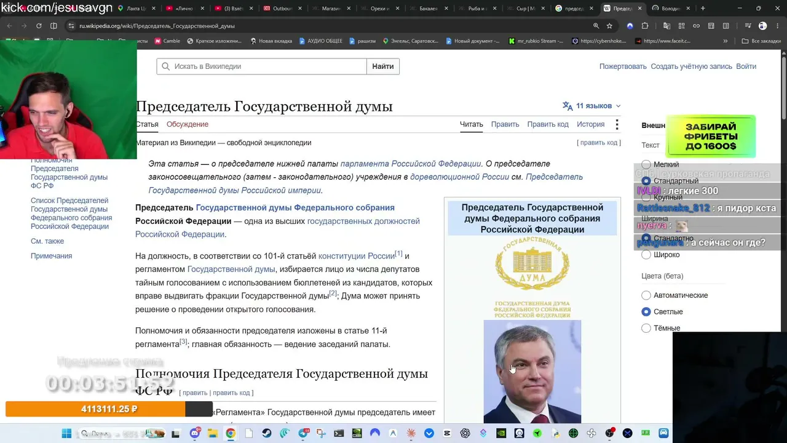Image resolution: width=787 pixels, height=443 pixels.
Task: Open the Cambie bookmark
Action: coord(167,41)
